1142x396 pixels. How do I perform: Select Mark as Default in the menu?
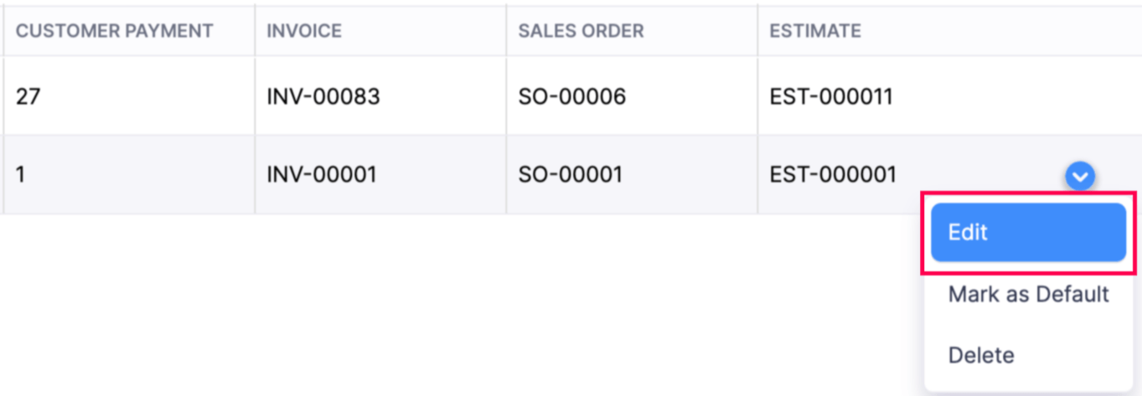[1028, 295]
